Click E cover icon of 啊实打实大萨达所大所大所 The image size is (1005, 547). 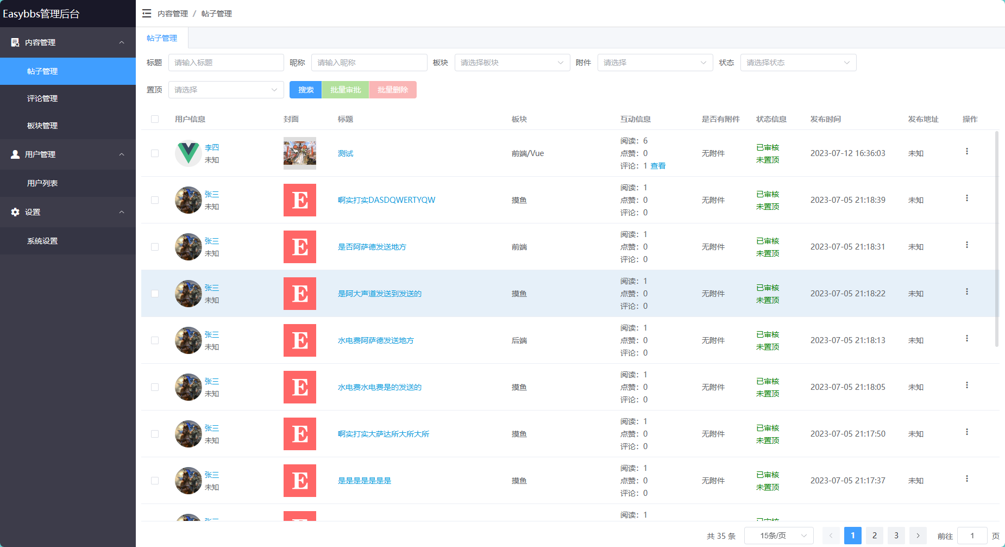click(x=300, y=434)
